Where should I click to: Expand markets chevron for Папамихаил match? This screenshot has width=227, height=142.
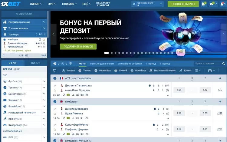[x=168, y=95]
